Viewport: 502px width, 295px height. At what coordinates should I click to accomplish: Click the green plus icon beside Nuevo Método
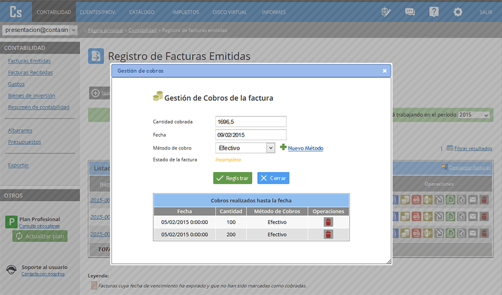point(283,147)
